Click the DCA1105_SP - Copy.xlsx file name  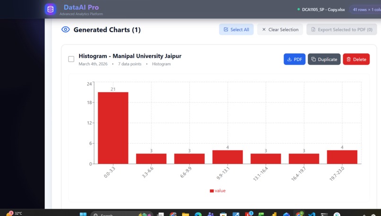323,9
